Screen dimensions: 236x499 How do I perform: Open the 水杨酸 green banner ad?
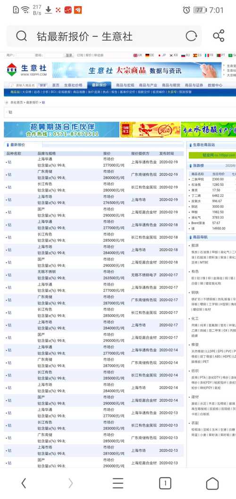point(208,130)
